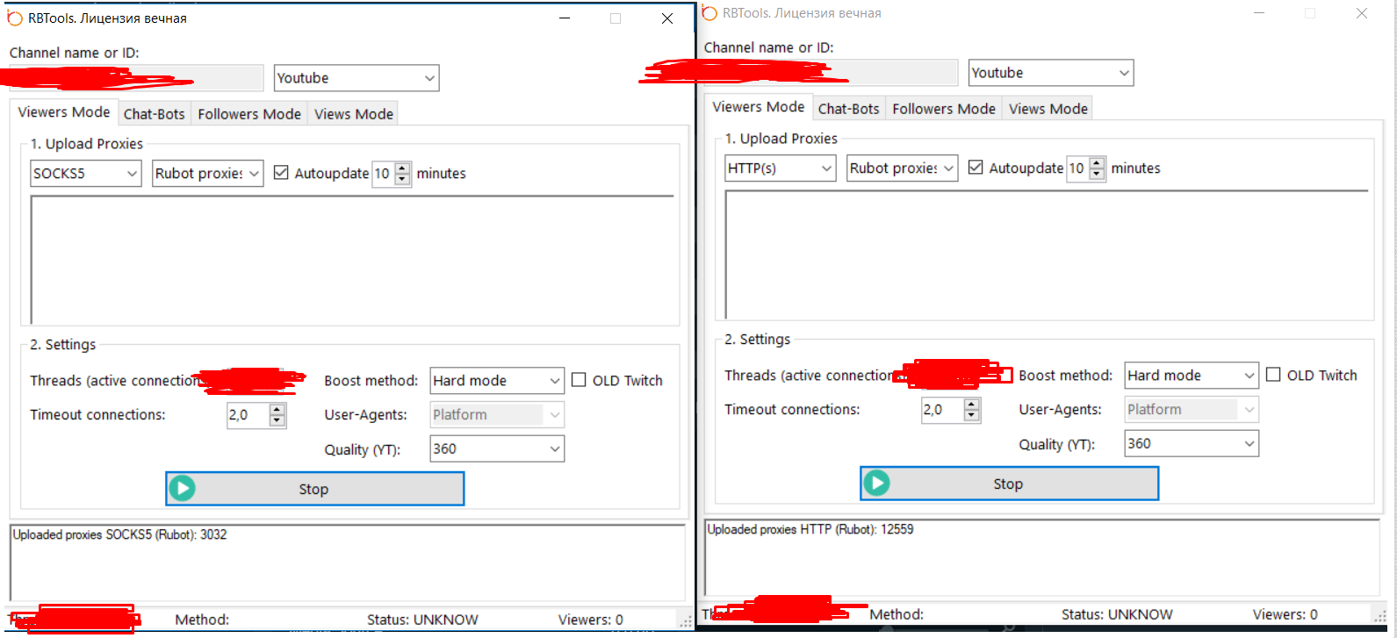Screen dimensions: 1397x638
Task: Open the HTTP(s) proxy type dropdown
Action: click(780, 168)
